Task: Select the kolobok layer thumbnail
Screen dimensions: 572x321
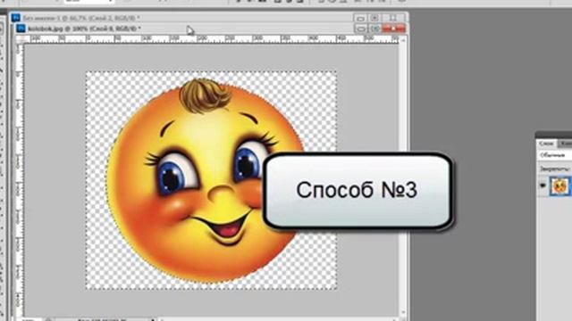Action: (x=560, y=186)
